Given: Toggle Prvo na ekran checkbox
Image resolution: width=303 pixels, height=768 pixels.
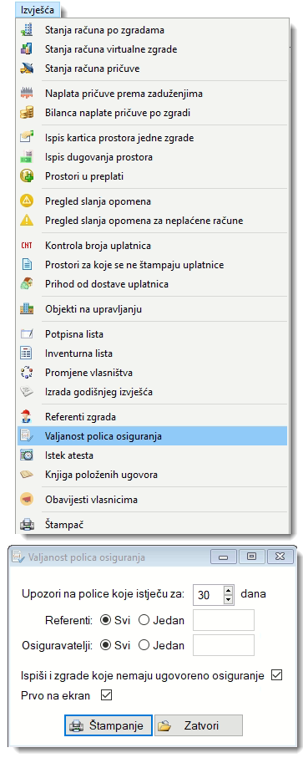Looking at the screenshot, I should [x=106, y=695].
